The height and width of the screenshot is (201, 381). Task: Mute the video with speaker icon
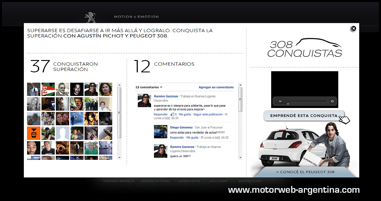(332, 101)
